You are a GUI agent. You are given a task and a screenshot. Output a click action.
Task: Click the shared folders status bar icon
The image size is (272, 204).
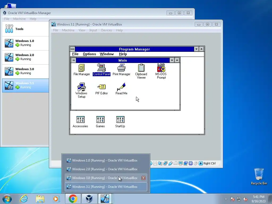(x=176, y=163)
